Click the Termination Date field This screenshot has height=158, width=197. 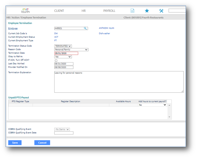click(x=66, y=53)
